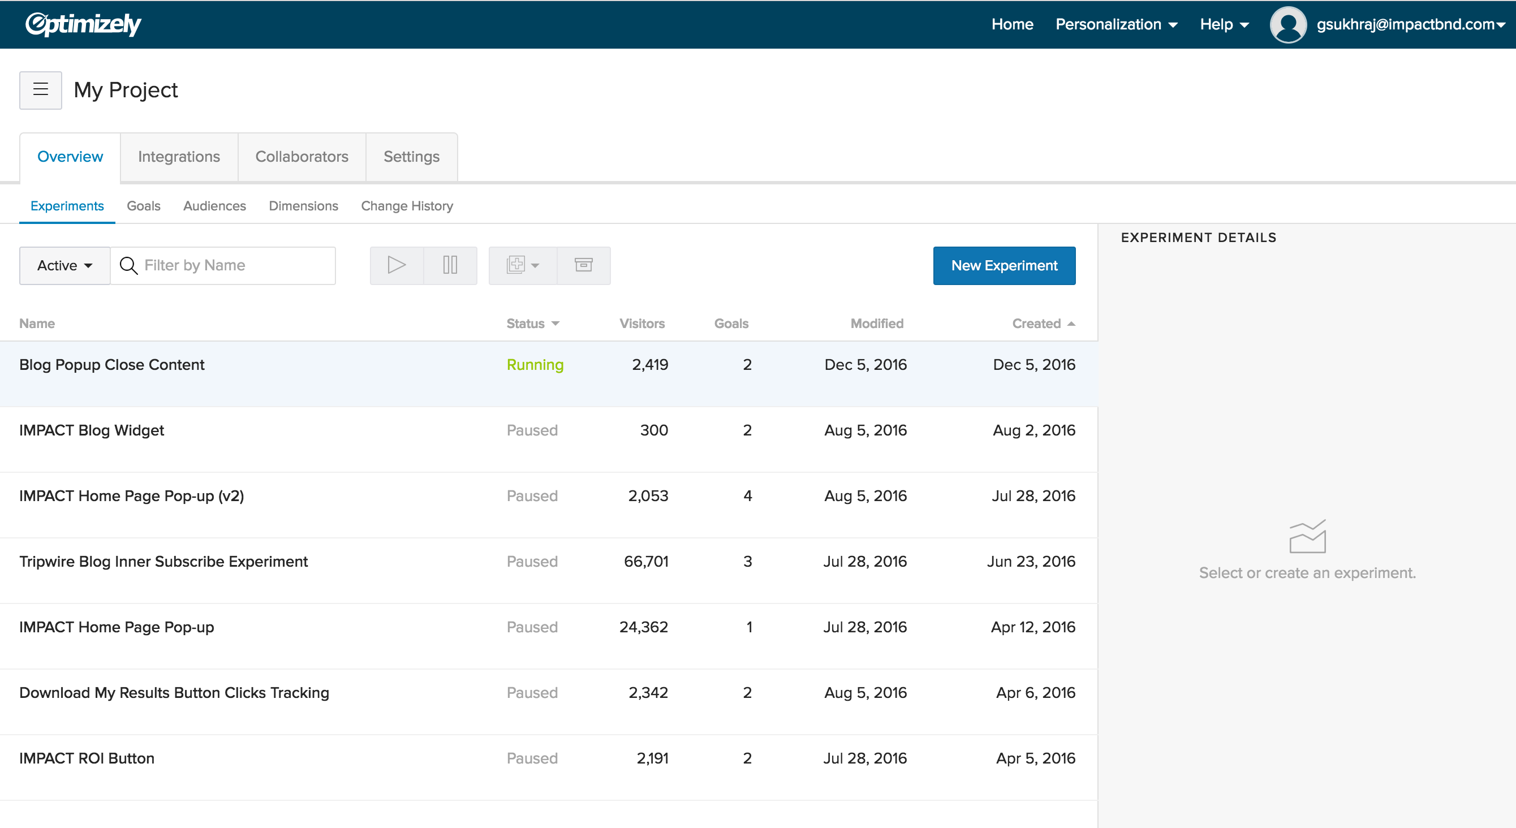This screenshot has height=828, width=1516.
Task: Click visitor count 24,362
Action: click(x=643, y=627)
